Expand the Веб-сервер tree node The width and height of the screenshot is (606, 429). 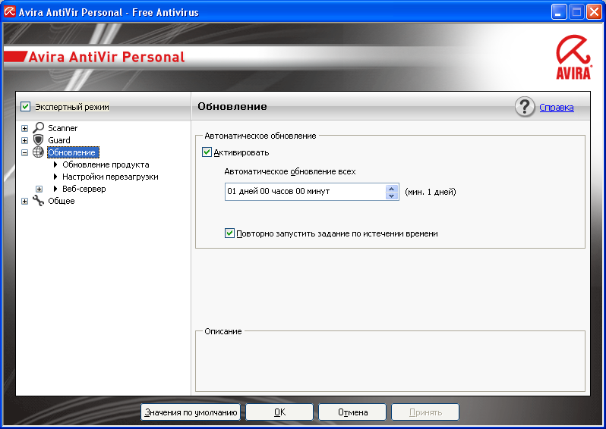(x=39, y=189)
